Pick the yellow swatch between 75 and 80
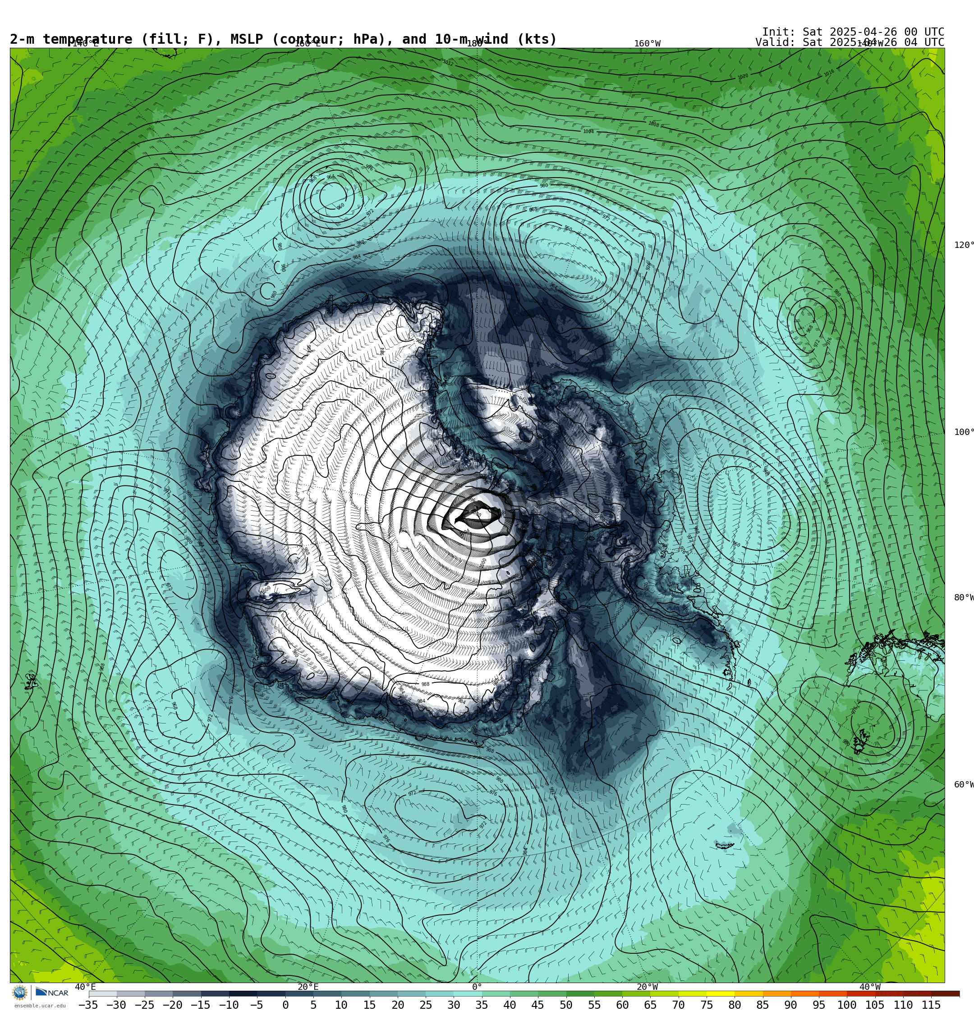 click(721, 993)
